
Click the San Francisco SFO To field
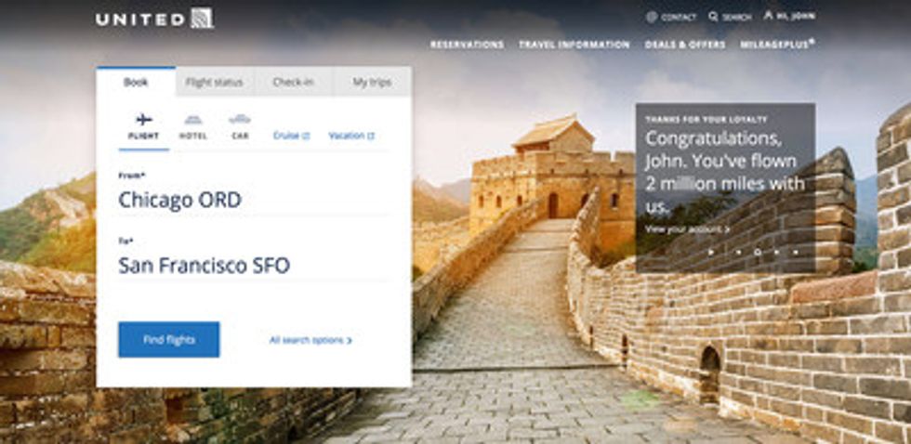click(254, 259)
